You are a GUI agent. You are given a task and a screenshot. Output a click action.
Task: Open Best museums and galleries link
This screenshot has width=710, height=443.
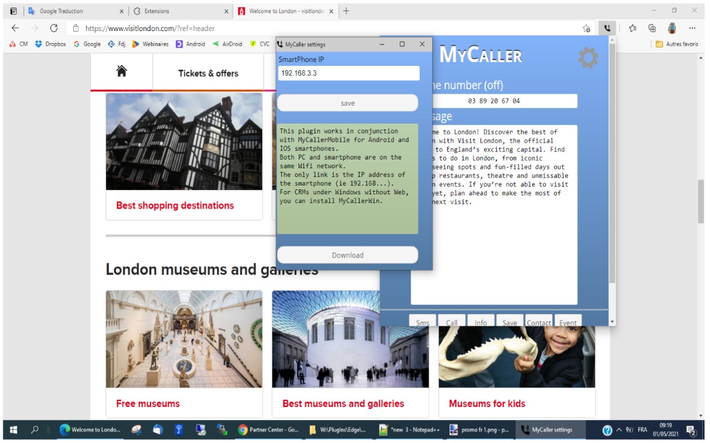click(x=343, y=404)
